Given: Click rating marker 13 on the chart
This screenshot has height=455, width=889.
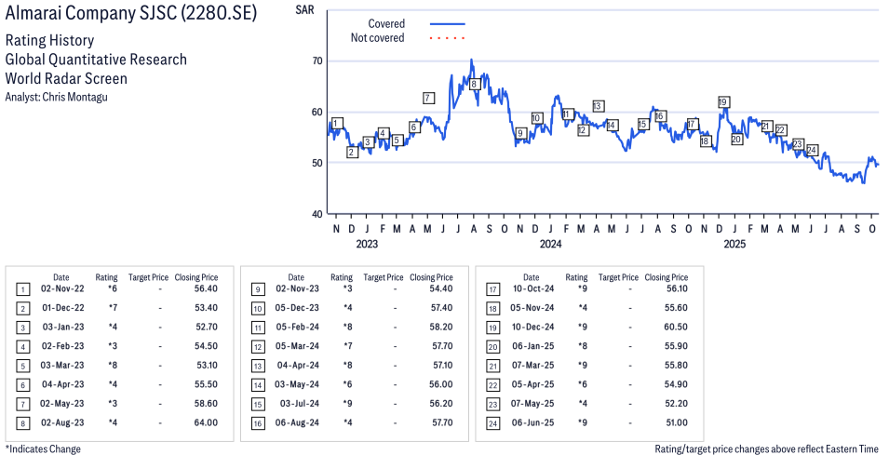Looking at the screenshot, I should click(x=598, y=106).
